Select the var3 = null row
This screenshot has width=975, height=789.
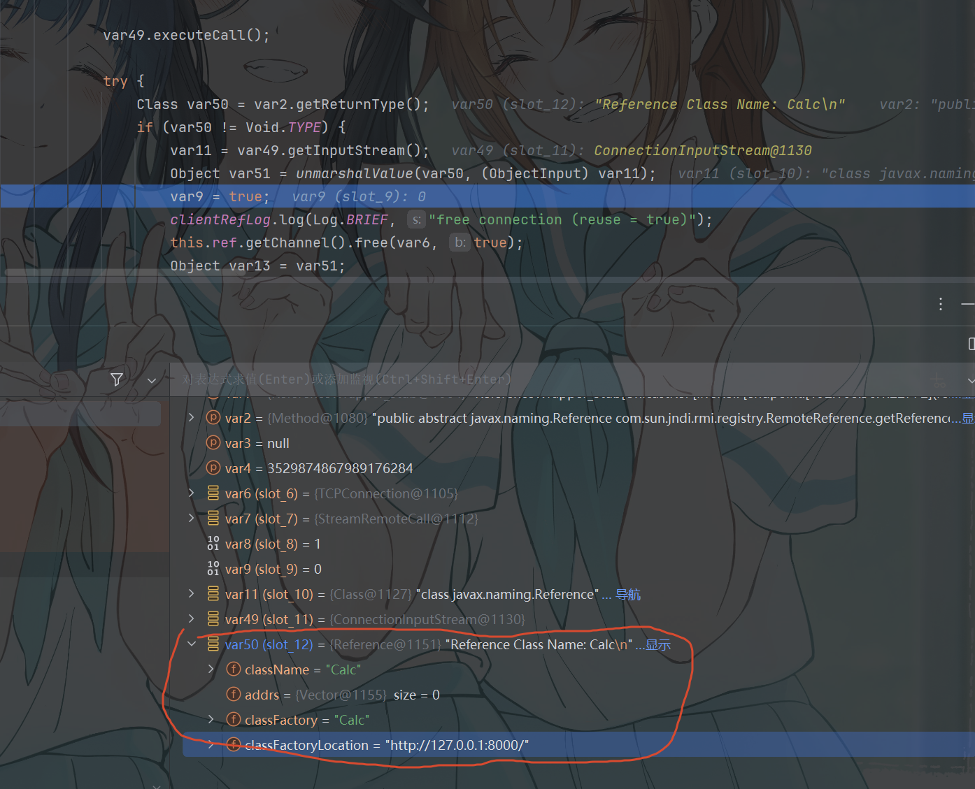coord(572,443)
